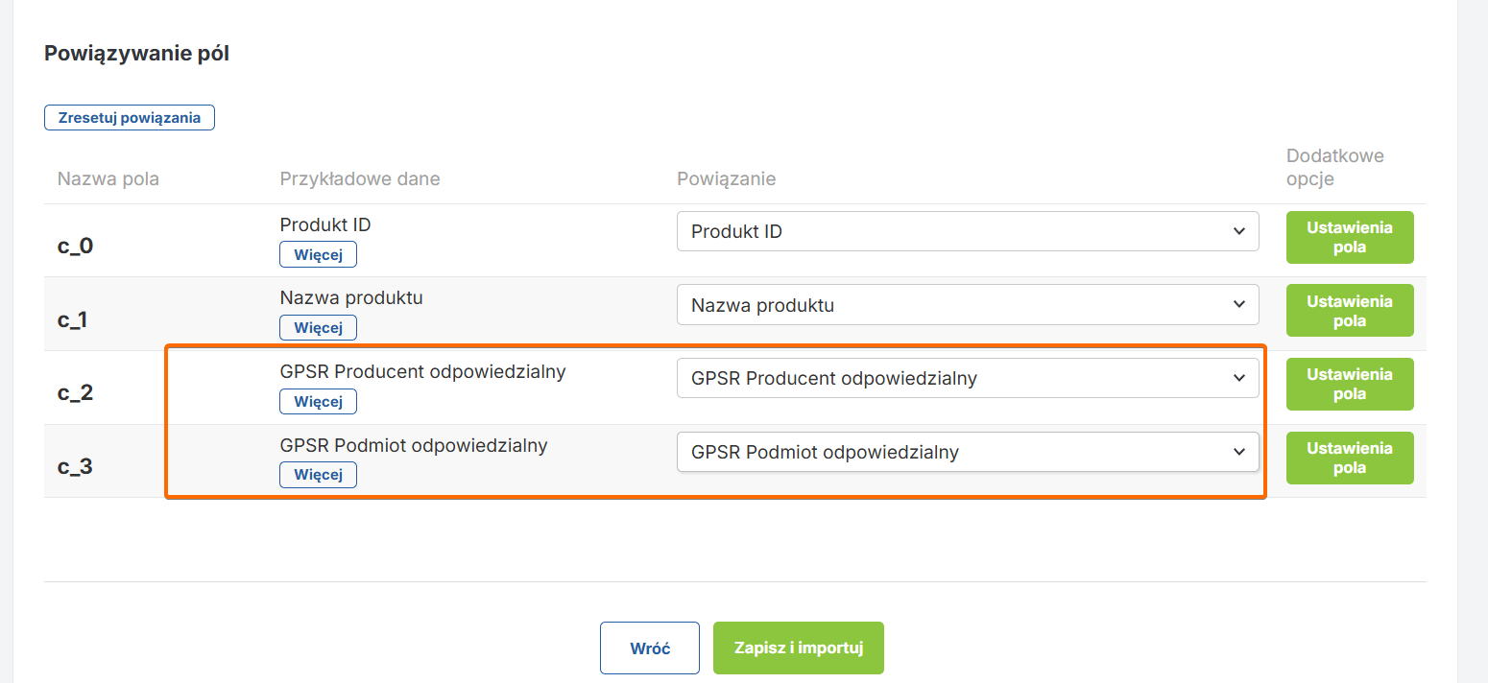The height and width of the screenshot is (683, 1488).
Task: Open Ustawienia pola for row c_3
Action: point(1349,458)
